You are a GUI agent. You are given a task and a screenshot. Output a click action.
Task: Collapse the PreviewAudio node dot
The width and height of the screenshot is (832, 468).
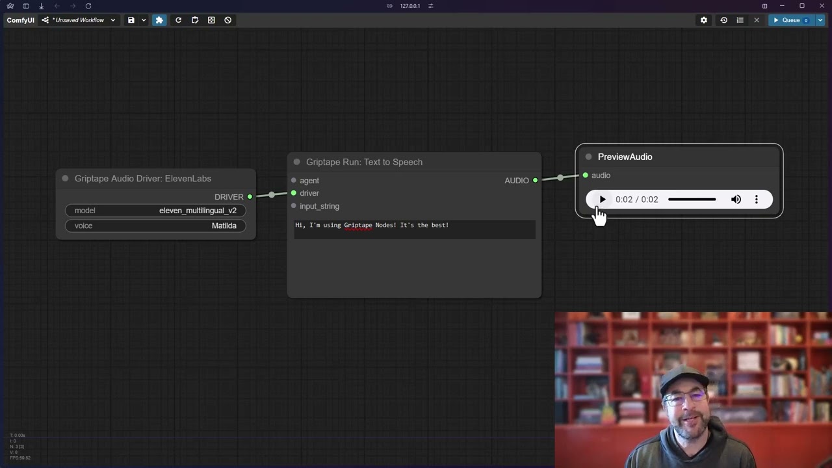(x=589, y=157)
